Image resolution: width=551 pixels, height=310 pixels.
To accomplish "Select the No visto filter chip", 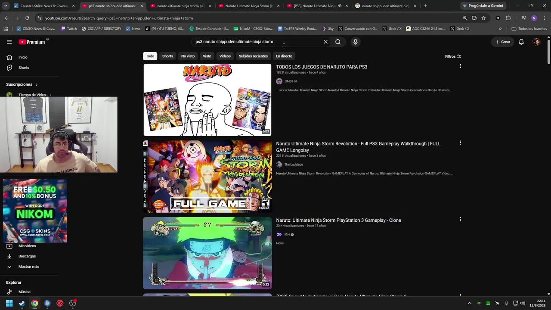I will (x=188, y=56).
